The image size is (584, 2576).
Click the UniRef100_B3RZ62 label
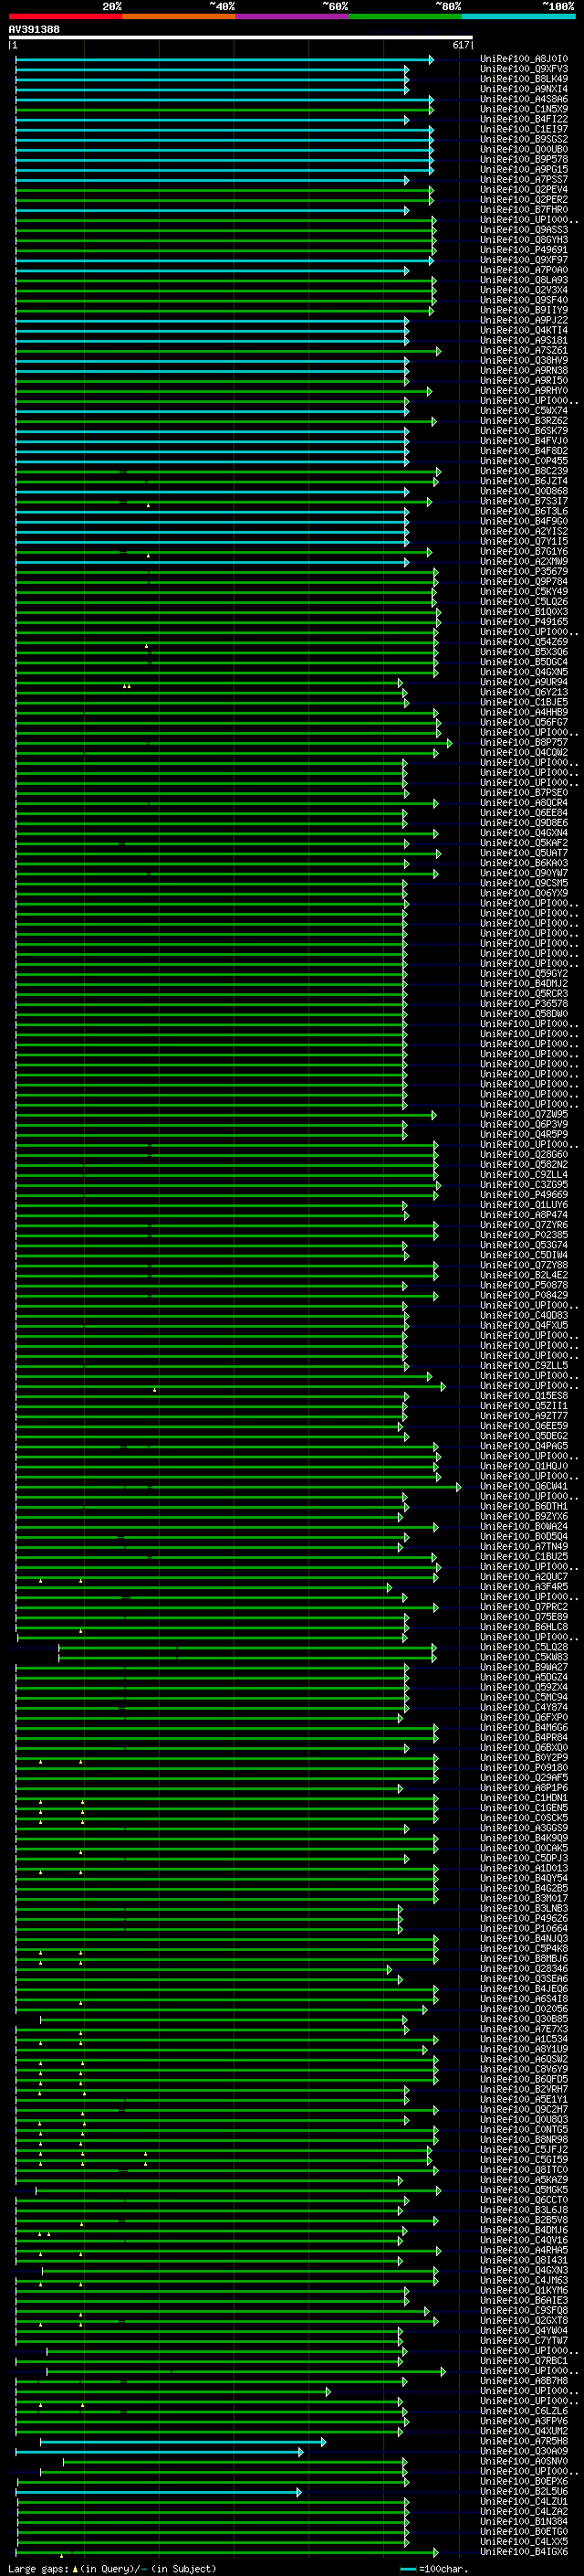point(524,421)
